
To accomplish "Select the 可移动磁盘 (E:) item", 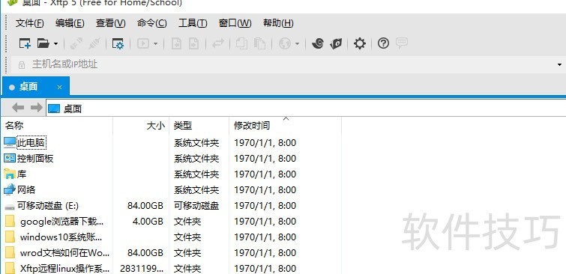I will [48, 206].
